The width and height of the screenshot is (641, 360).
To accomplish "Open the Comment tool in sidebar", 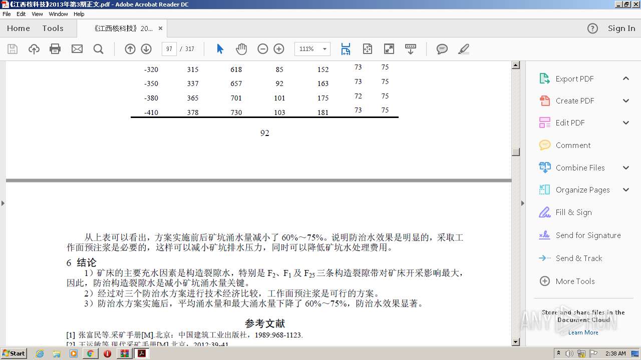I will tap(573, 145).
